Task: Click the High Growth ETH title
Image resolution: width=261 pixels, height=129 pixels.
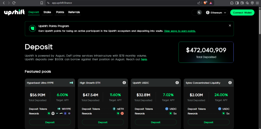Action: coord(90,83)
